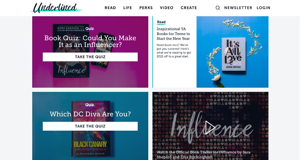Play the Influence book trailer video
Image resolution: width=300 pixels, height=160 pixels.
[210, 127]
